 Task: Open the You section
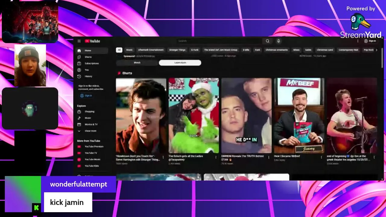(x=92, y=70)
